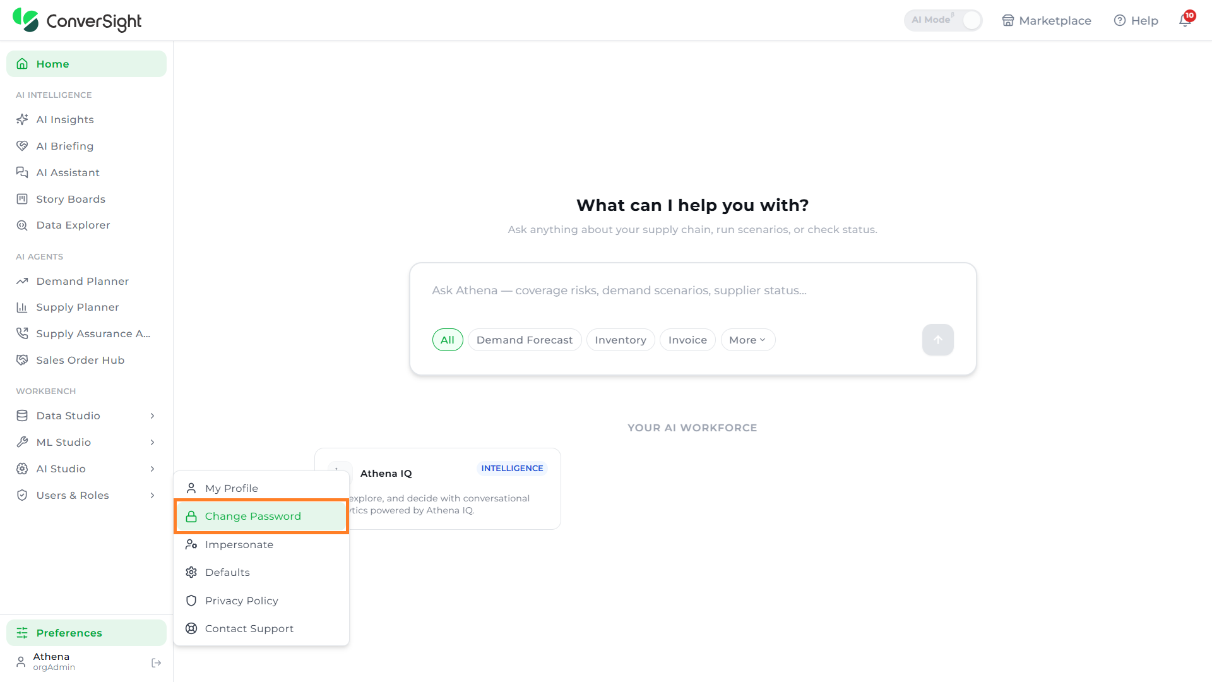Click the AI Briefing icon
The height and width of the screenshot is (682, 1212).
[22, 146]
